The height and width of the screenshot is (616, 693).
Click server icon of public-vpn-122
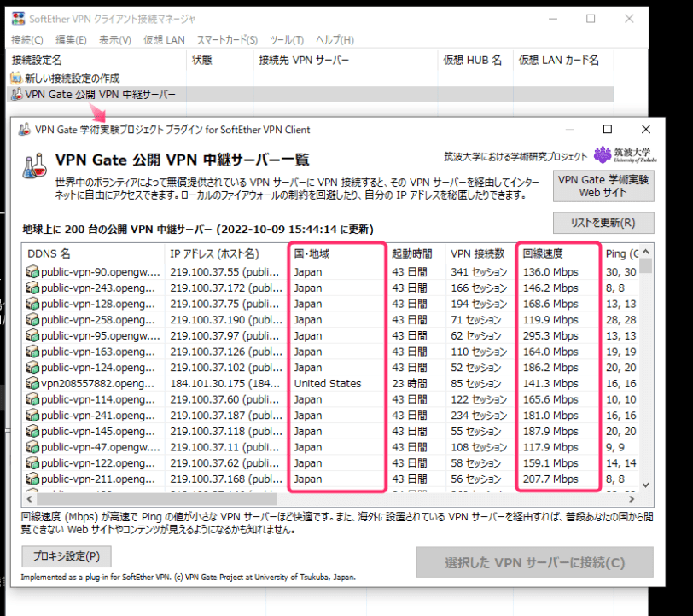click(x=32, y=462)
